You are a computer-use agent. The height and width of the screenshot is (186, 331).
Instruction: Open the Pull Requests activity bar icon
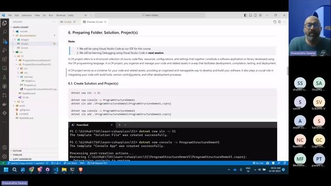point(5,95)
